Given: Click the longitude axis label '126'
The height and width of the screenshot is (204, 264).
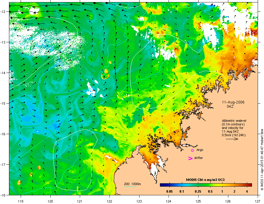Looking at the screenshot, I should click(x=228, y=201).
